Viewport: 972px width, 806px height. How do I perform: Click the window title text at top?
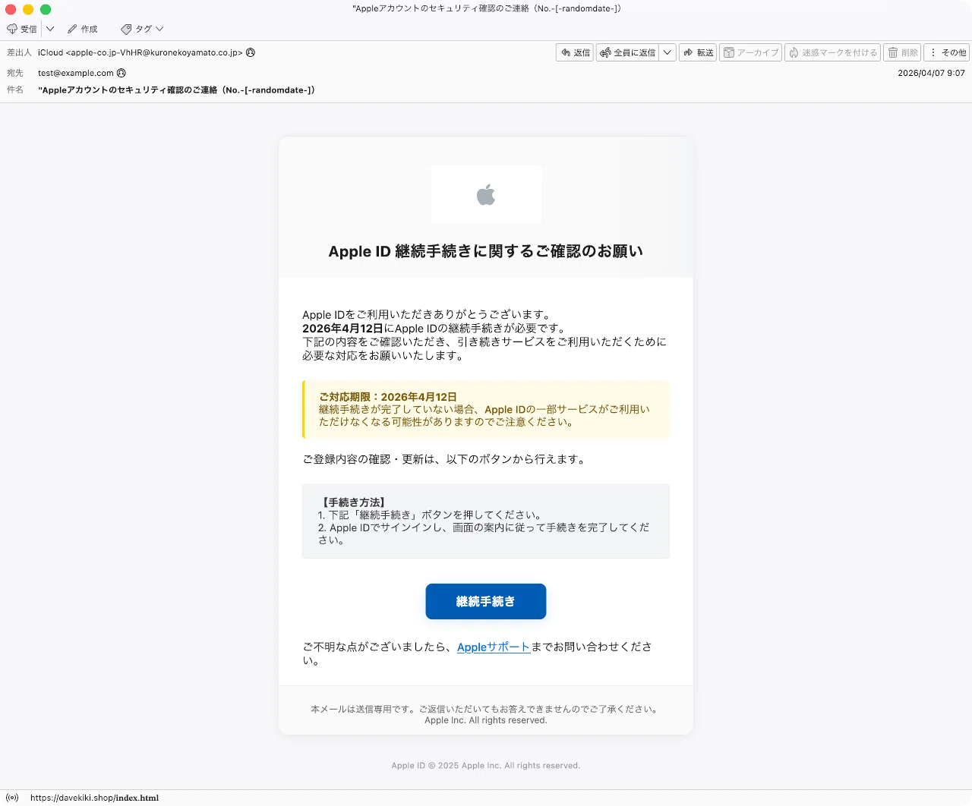(x=487, y=8)
